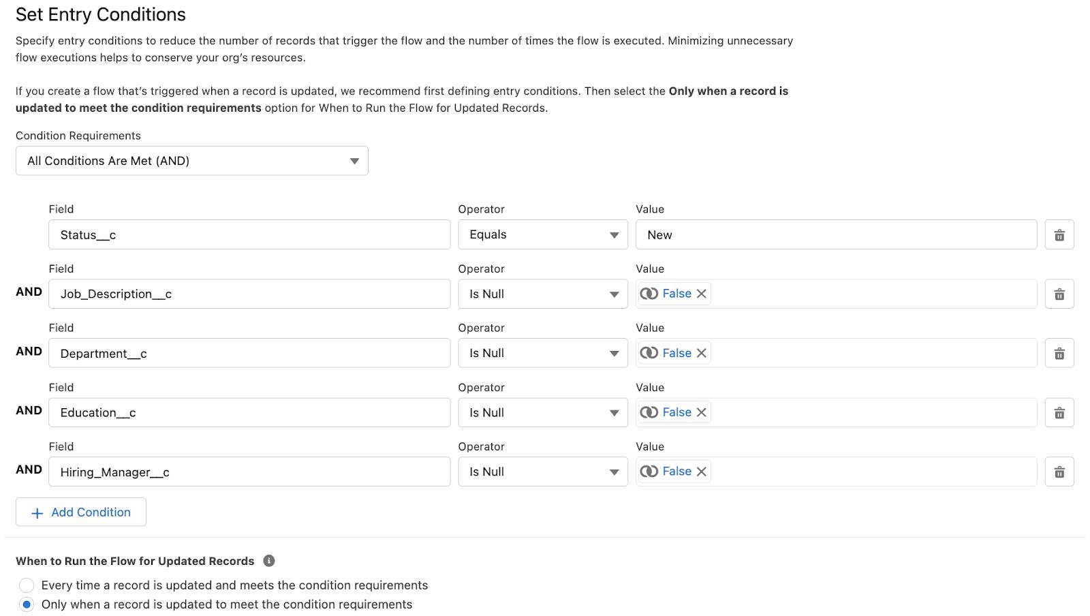Click the New value field for Status__c
Screen dimensions: 1090x616
tap(837, 234)
